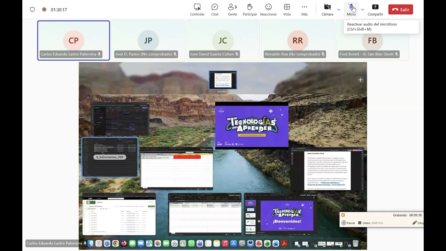This screenshot has height=251, width=446.
Task: Leave the meeting with Salir
Action: [x=401, y=10]
